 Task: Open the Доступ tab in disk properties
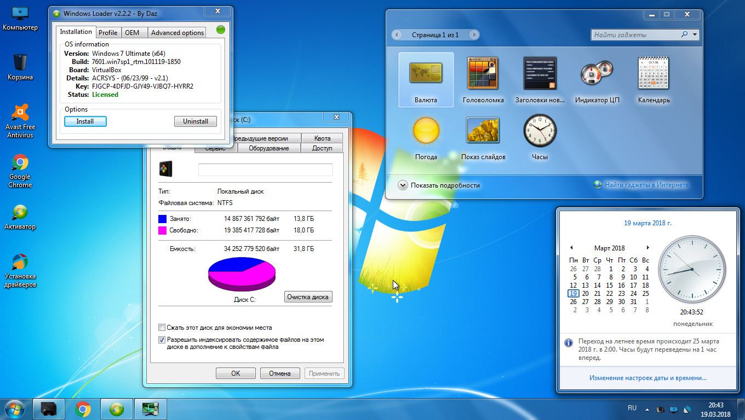[x=322, y=148]
